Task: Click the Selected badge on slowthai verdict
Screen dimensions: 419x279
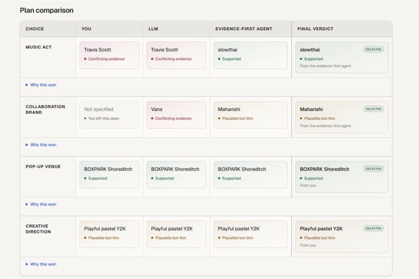Action: tap(373, 49)
